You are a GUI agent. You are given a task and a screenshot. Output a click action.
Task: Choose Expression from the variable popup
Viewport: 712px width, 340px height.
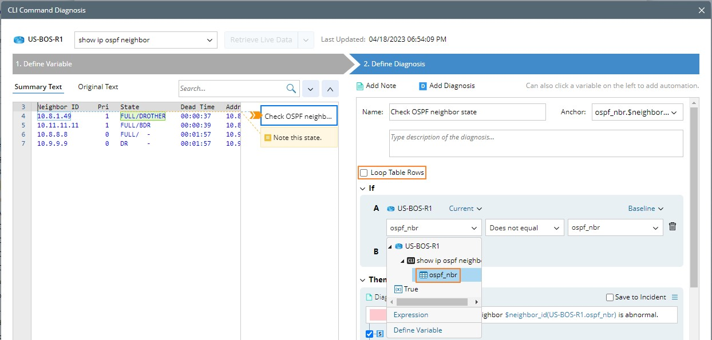[410, 315]
